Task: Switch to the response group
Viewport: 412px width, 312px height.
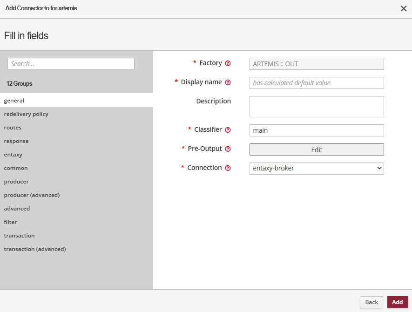Action: [16, 141]
